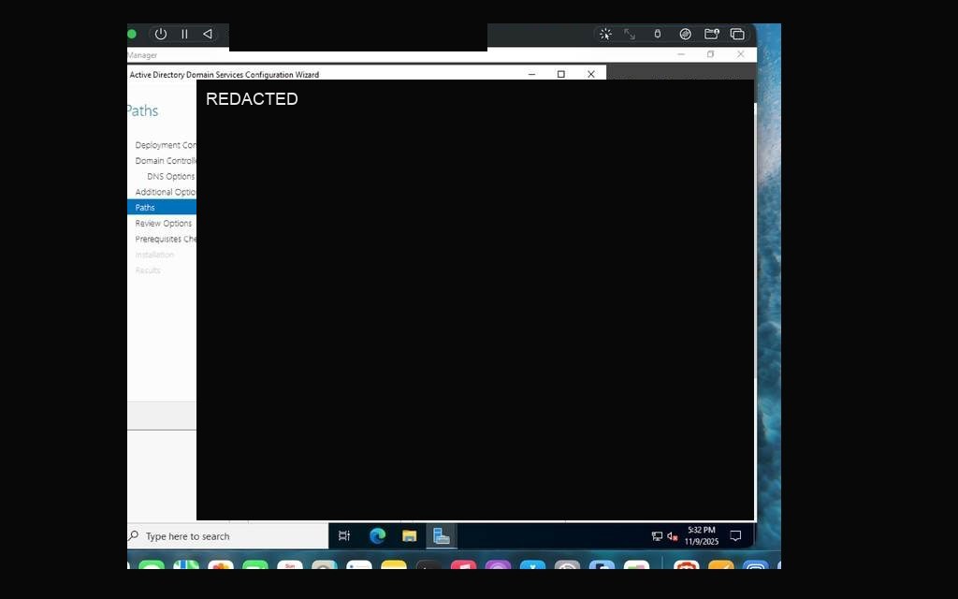The width and height of the screenshot is (958, 599).
Task: Click the left-pointing triangle VM icon
Action: click(208, 35)
